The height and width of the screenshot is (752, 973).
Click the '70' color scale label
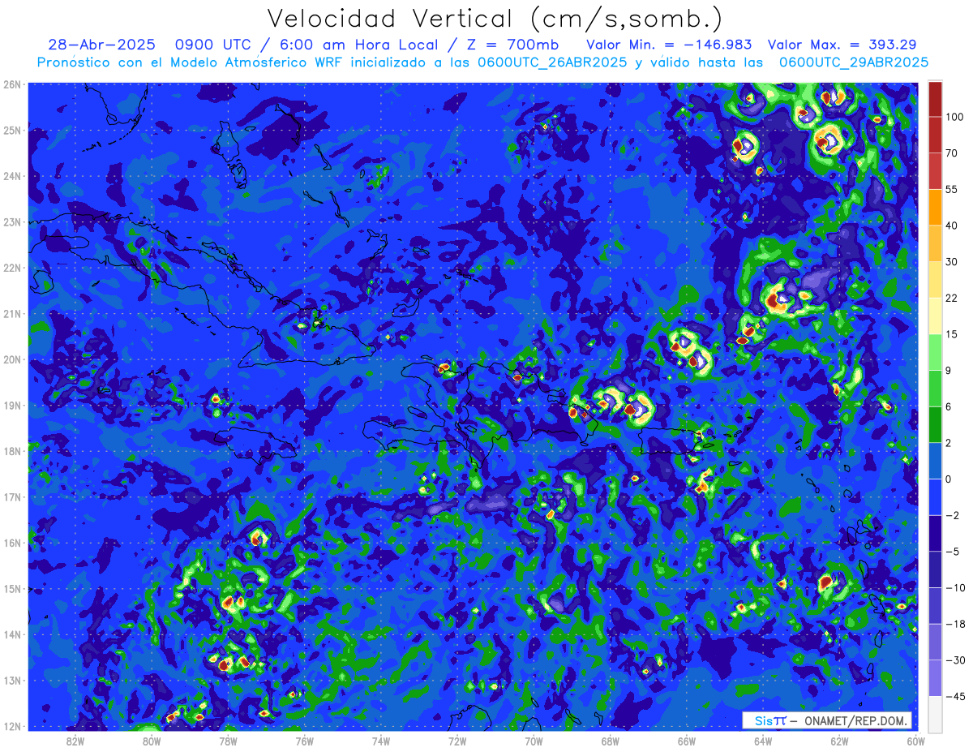951,153
